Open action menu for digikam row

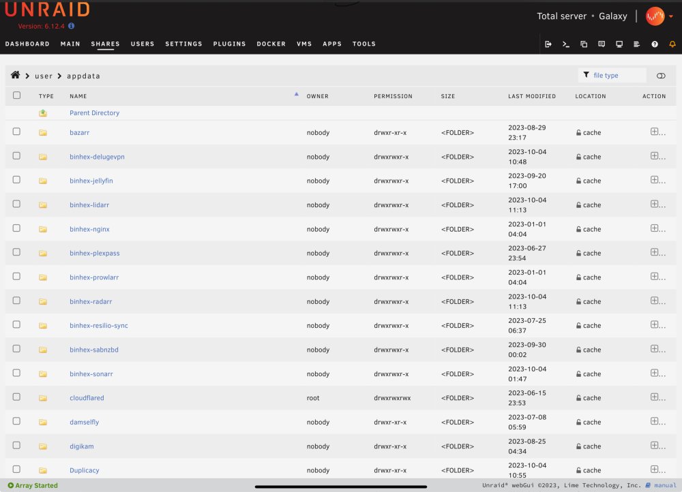tap(657, 446)
